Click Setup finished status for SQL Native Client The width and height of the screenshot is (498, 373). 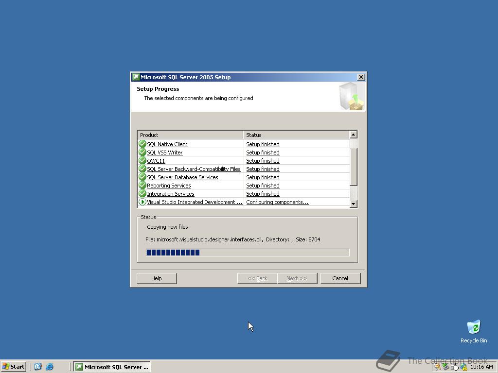click(x=263, y=144)
